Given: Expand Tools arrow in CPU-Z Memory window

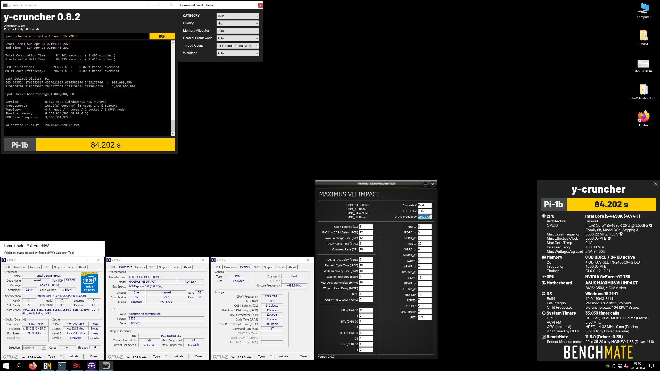Looking at the screenshot, I should pos(271,356).
